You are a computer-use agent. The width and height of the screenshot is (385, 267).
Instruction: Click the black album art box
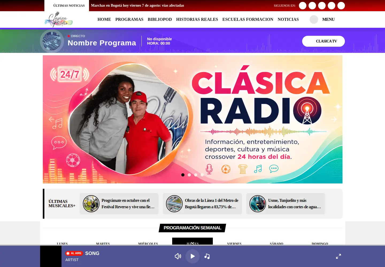(51, 256)
